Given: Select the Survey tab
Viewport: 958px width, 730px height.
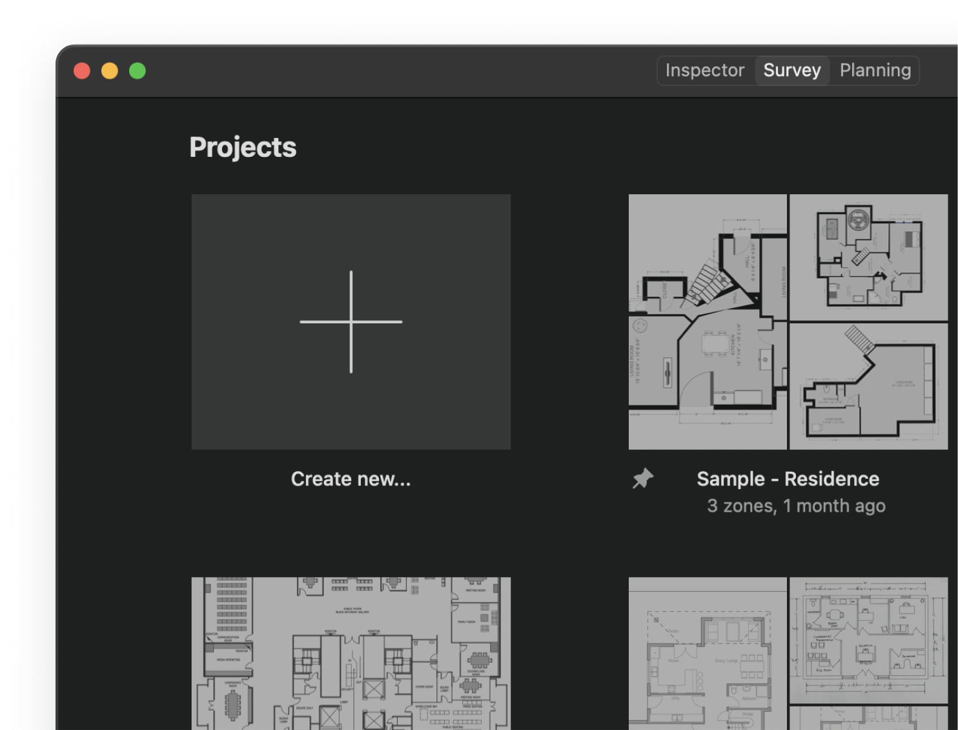Looking at the screenshot, I should pos(791,70).
